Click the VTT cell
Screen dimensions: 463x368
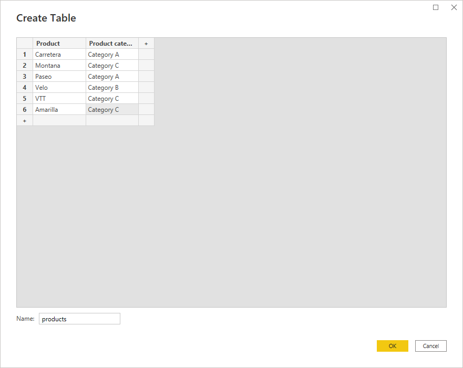(59, 98)
